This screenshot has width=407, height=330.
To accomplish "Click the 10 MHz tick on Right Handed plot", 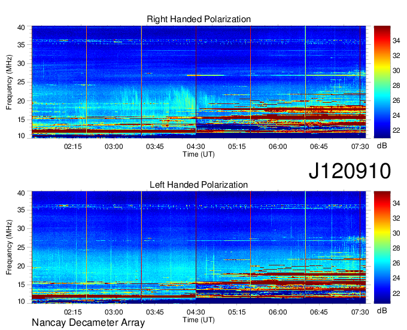I will coord(21,136).
